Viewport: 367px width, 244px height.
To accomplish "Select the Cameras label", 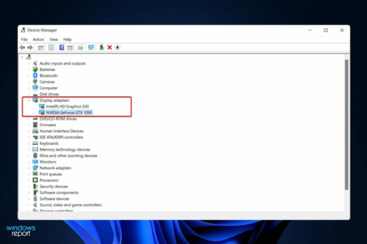I will (x=47, y=82).
